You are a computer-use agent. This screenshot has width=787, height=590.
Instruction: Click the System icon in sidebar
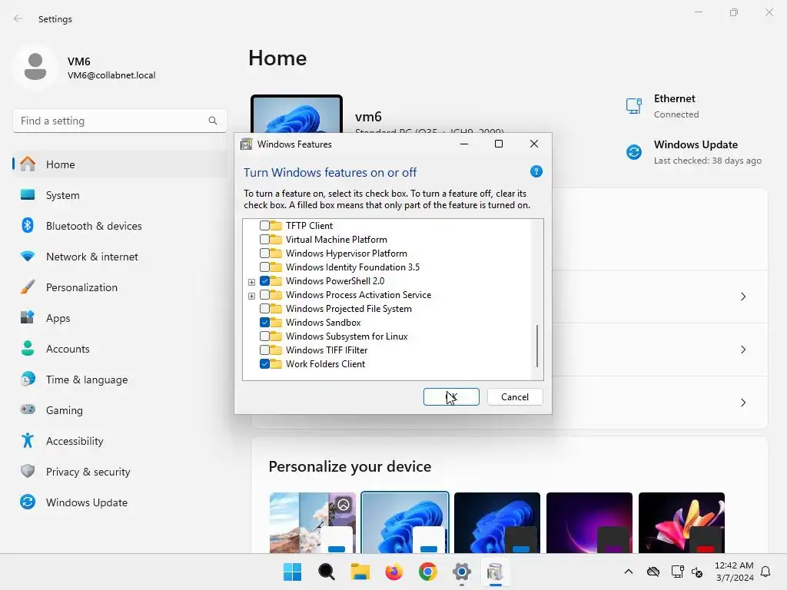[28, 194]
